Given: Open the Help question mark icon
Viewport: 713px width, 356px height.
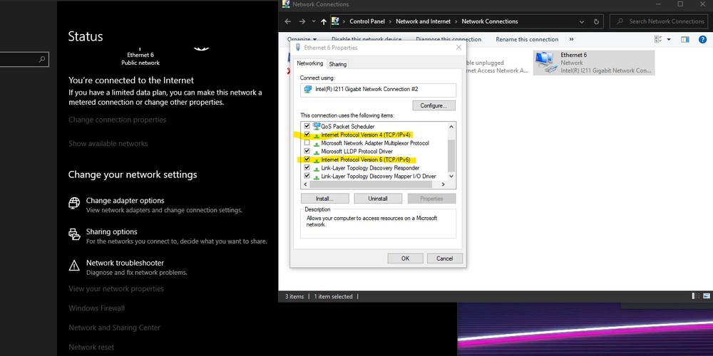Looking at the screenshot, I should pyautogui.click(x=703, y=39).
